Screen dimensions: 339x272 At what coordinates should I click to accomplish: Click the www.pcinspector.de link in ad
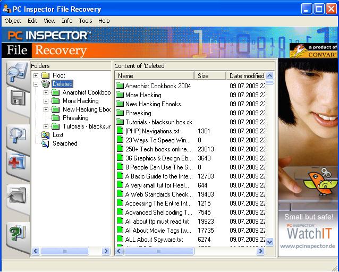click(308, 246)
